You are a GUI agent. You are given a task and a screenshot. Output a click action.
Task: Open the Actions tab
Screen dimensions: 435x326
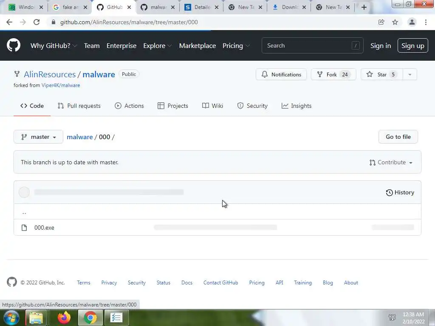(129, 106)
